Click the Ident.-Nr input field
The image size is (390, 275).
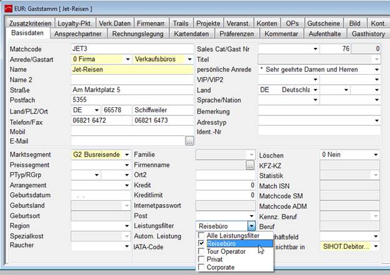pyautogui.click(x=320, y=131)
